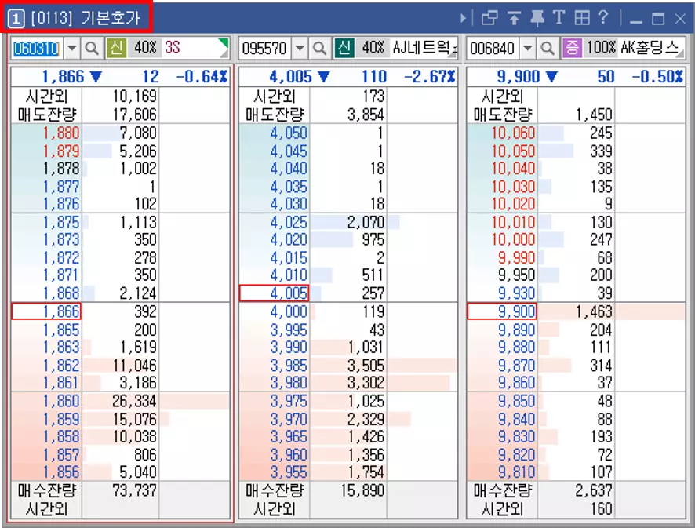Open the window link (overlapping squares) icon
Viewport: 695px width, 528px height.
click(x=489, y=18)
